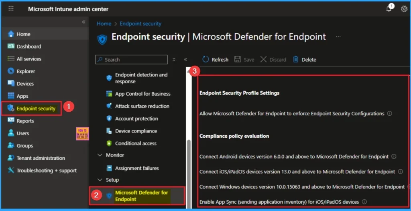
Task: Click Connect Windows devices version 10.0.15063 text
Action: (x=302, y=187)
